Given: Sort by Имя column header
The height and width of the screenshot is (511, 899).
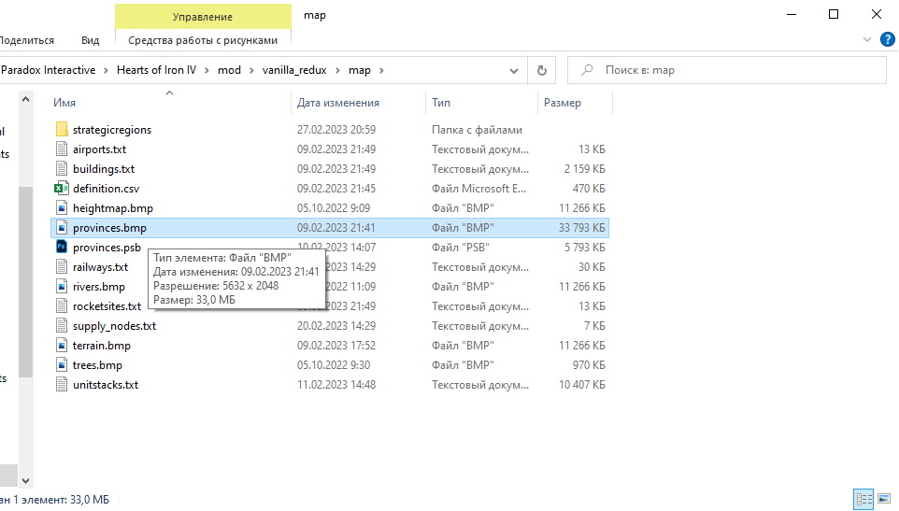Looking at the screenshot, I should pos(170,103).
